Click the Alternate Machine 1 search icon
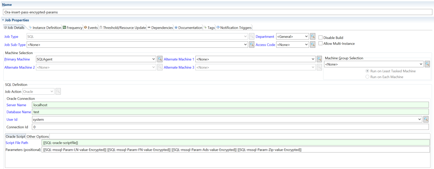The image size is (434, 169). [319, 59]
